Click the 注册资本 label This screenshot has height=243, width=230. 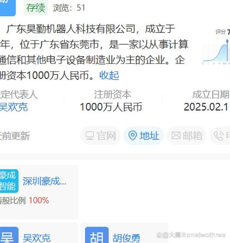click(113, 94)
